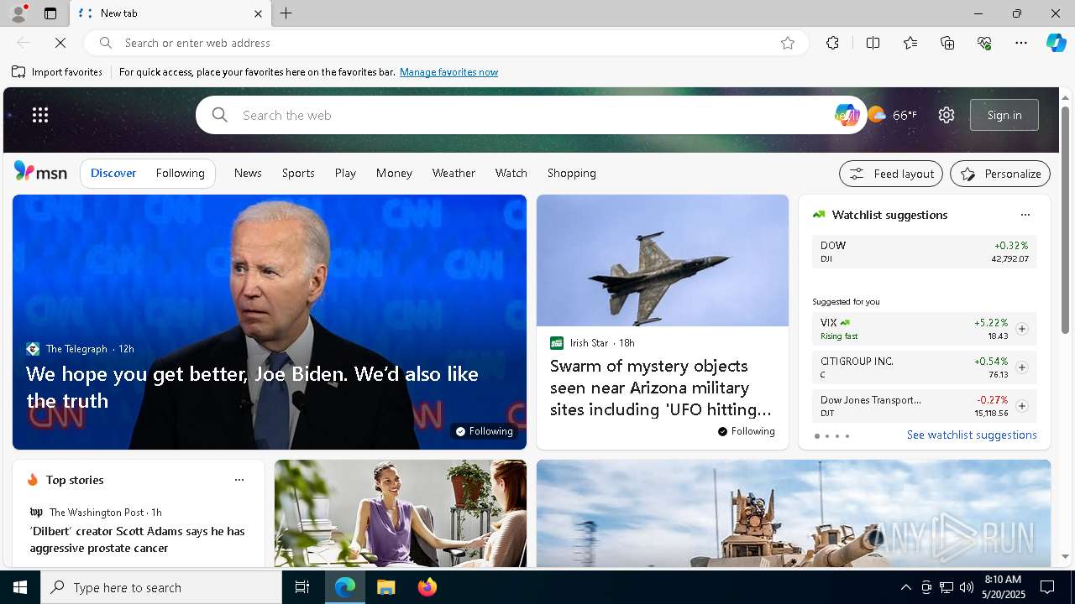Stop loading the page
This screenshot has width=1075, height=604.
point(60,43)
